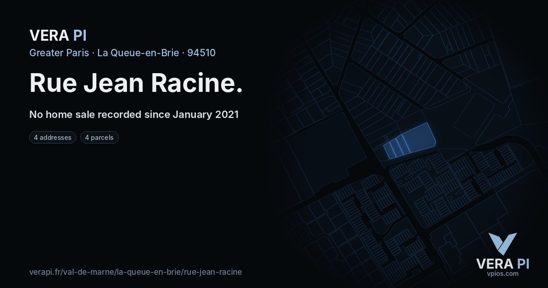Open the verapi.fr/val-de-marne URL text

136,272
